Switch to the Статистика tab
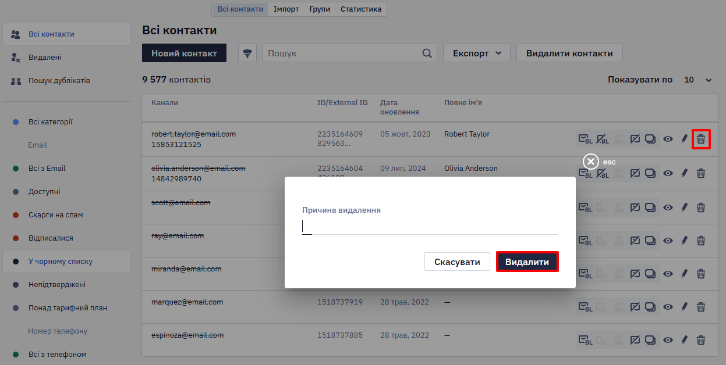726x365 pixels. click(361, 9)
